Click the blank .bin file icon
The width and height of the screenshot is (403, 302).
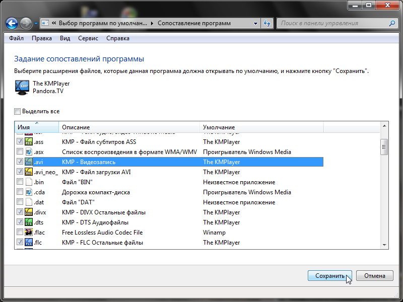[x=29, y=182]
